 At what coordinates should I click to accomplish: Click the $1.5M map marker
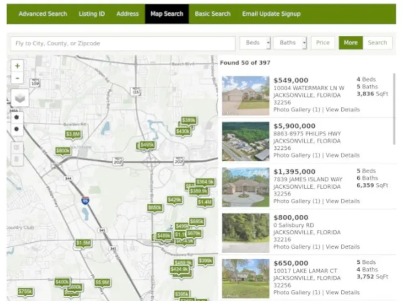pyautogui.click(x=83, y=243)
